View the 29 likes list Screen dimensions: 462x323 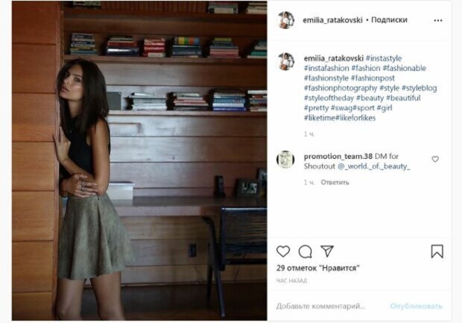click(x=318, y=268)
